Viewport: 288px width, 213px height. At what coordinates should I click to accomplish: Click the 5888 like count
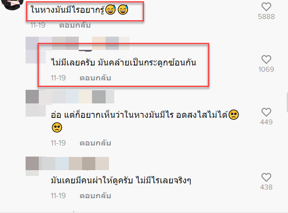pos(266,16)
